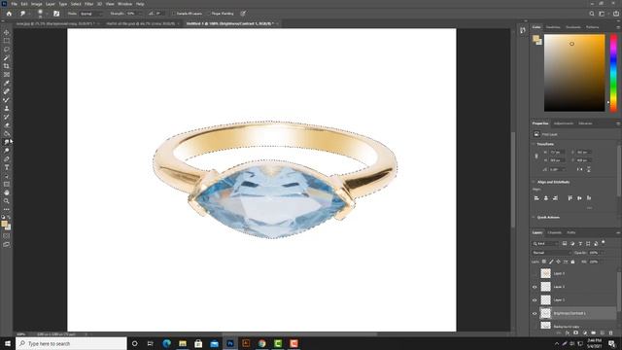Hide the Brightness/Contrast 1 layer
Image resolution: width=622 pixels, height=350 pixels.
coord(535,313)
